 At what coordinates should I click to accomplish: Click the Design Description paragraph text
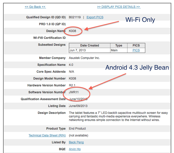[118, 116]
